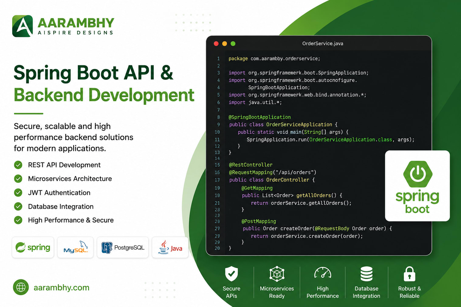461x307 pixels.
Task: Click the green check beside REST API Development
Action: click(x=18, y=165)
